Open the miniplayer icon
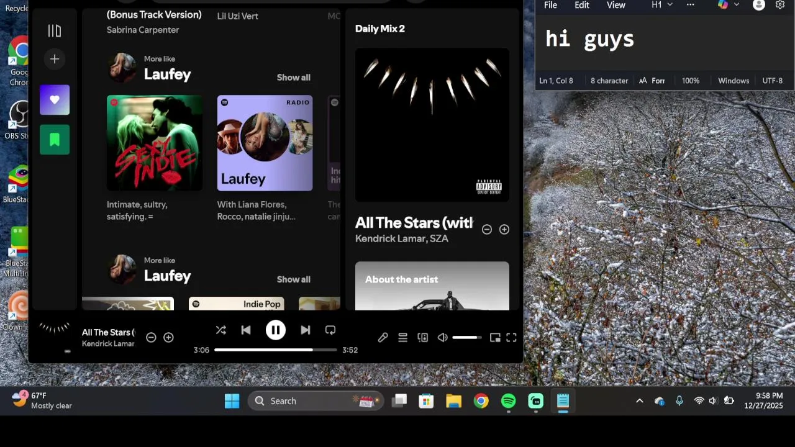This screenshot has height=447, width=795. 495,338
